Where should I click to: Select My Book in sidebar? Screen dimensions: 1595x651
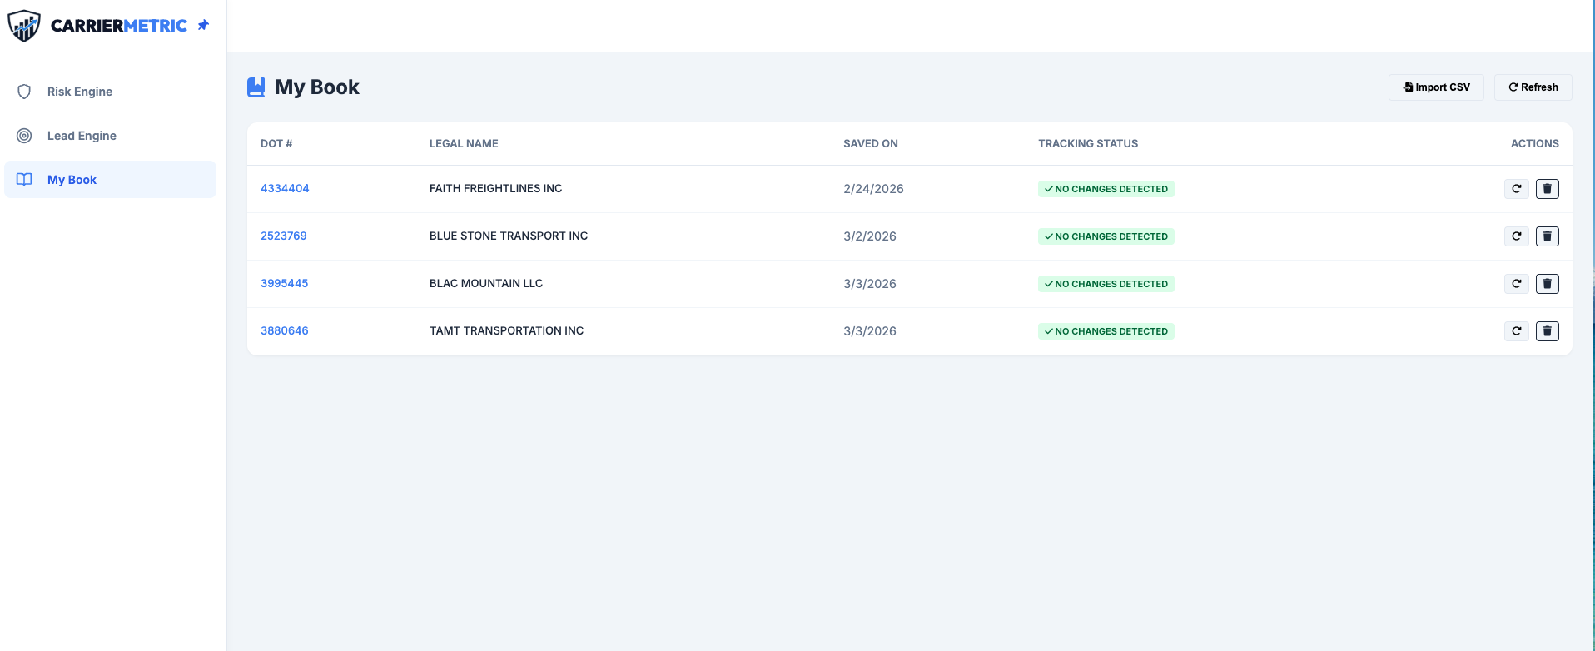110,180
